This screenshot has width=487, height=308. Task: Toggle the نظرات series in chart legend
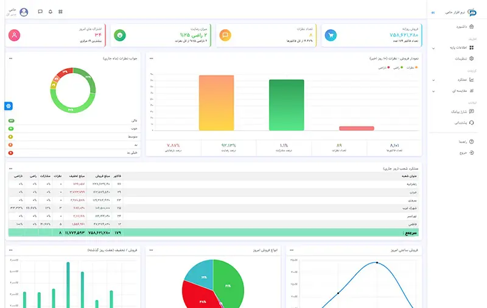coord(412,68)
